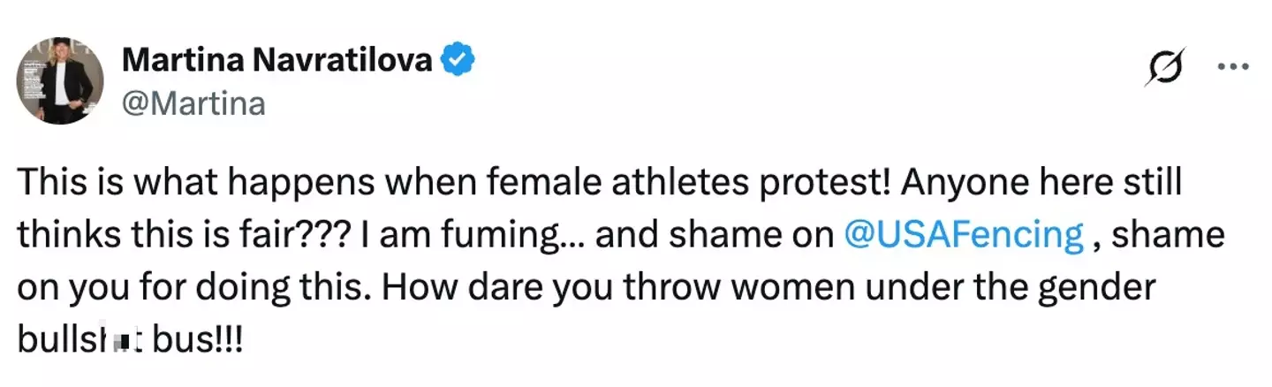The height and width of the screenshot is (387, 1272).
Task: Follow the @USAFencing mention link
Action: click(x=964, y=237)
